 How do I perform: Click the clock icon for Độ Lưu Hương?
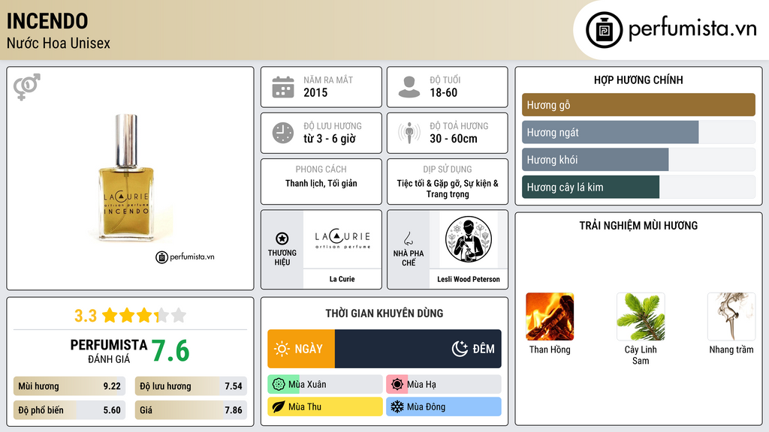283,133
